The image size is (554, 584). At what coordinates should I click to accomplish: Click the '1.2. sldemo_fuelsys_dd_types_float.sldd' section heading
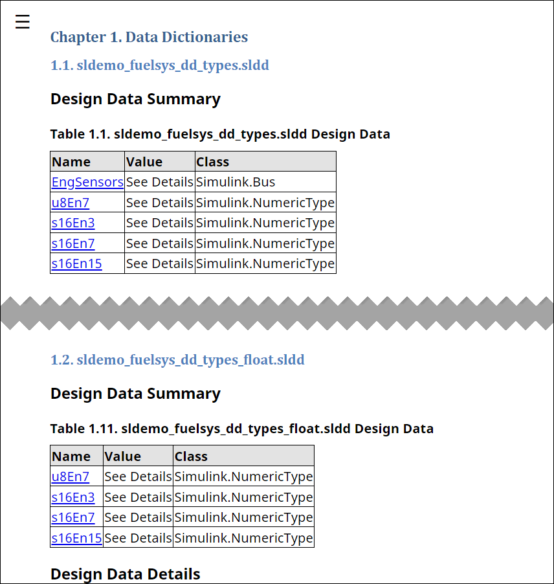click(x=177, y=360)
